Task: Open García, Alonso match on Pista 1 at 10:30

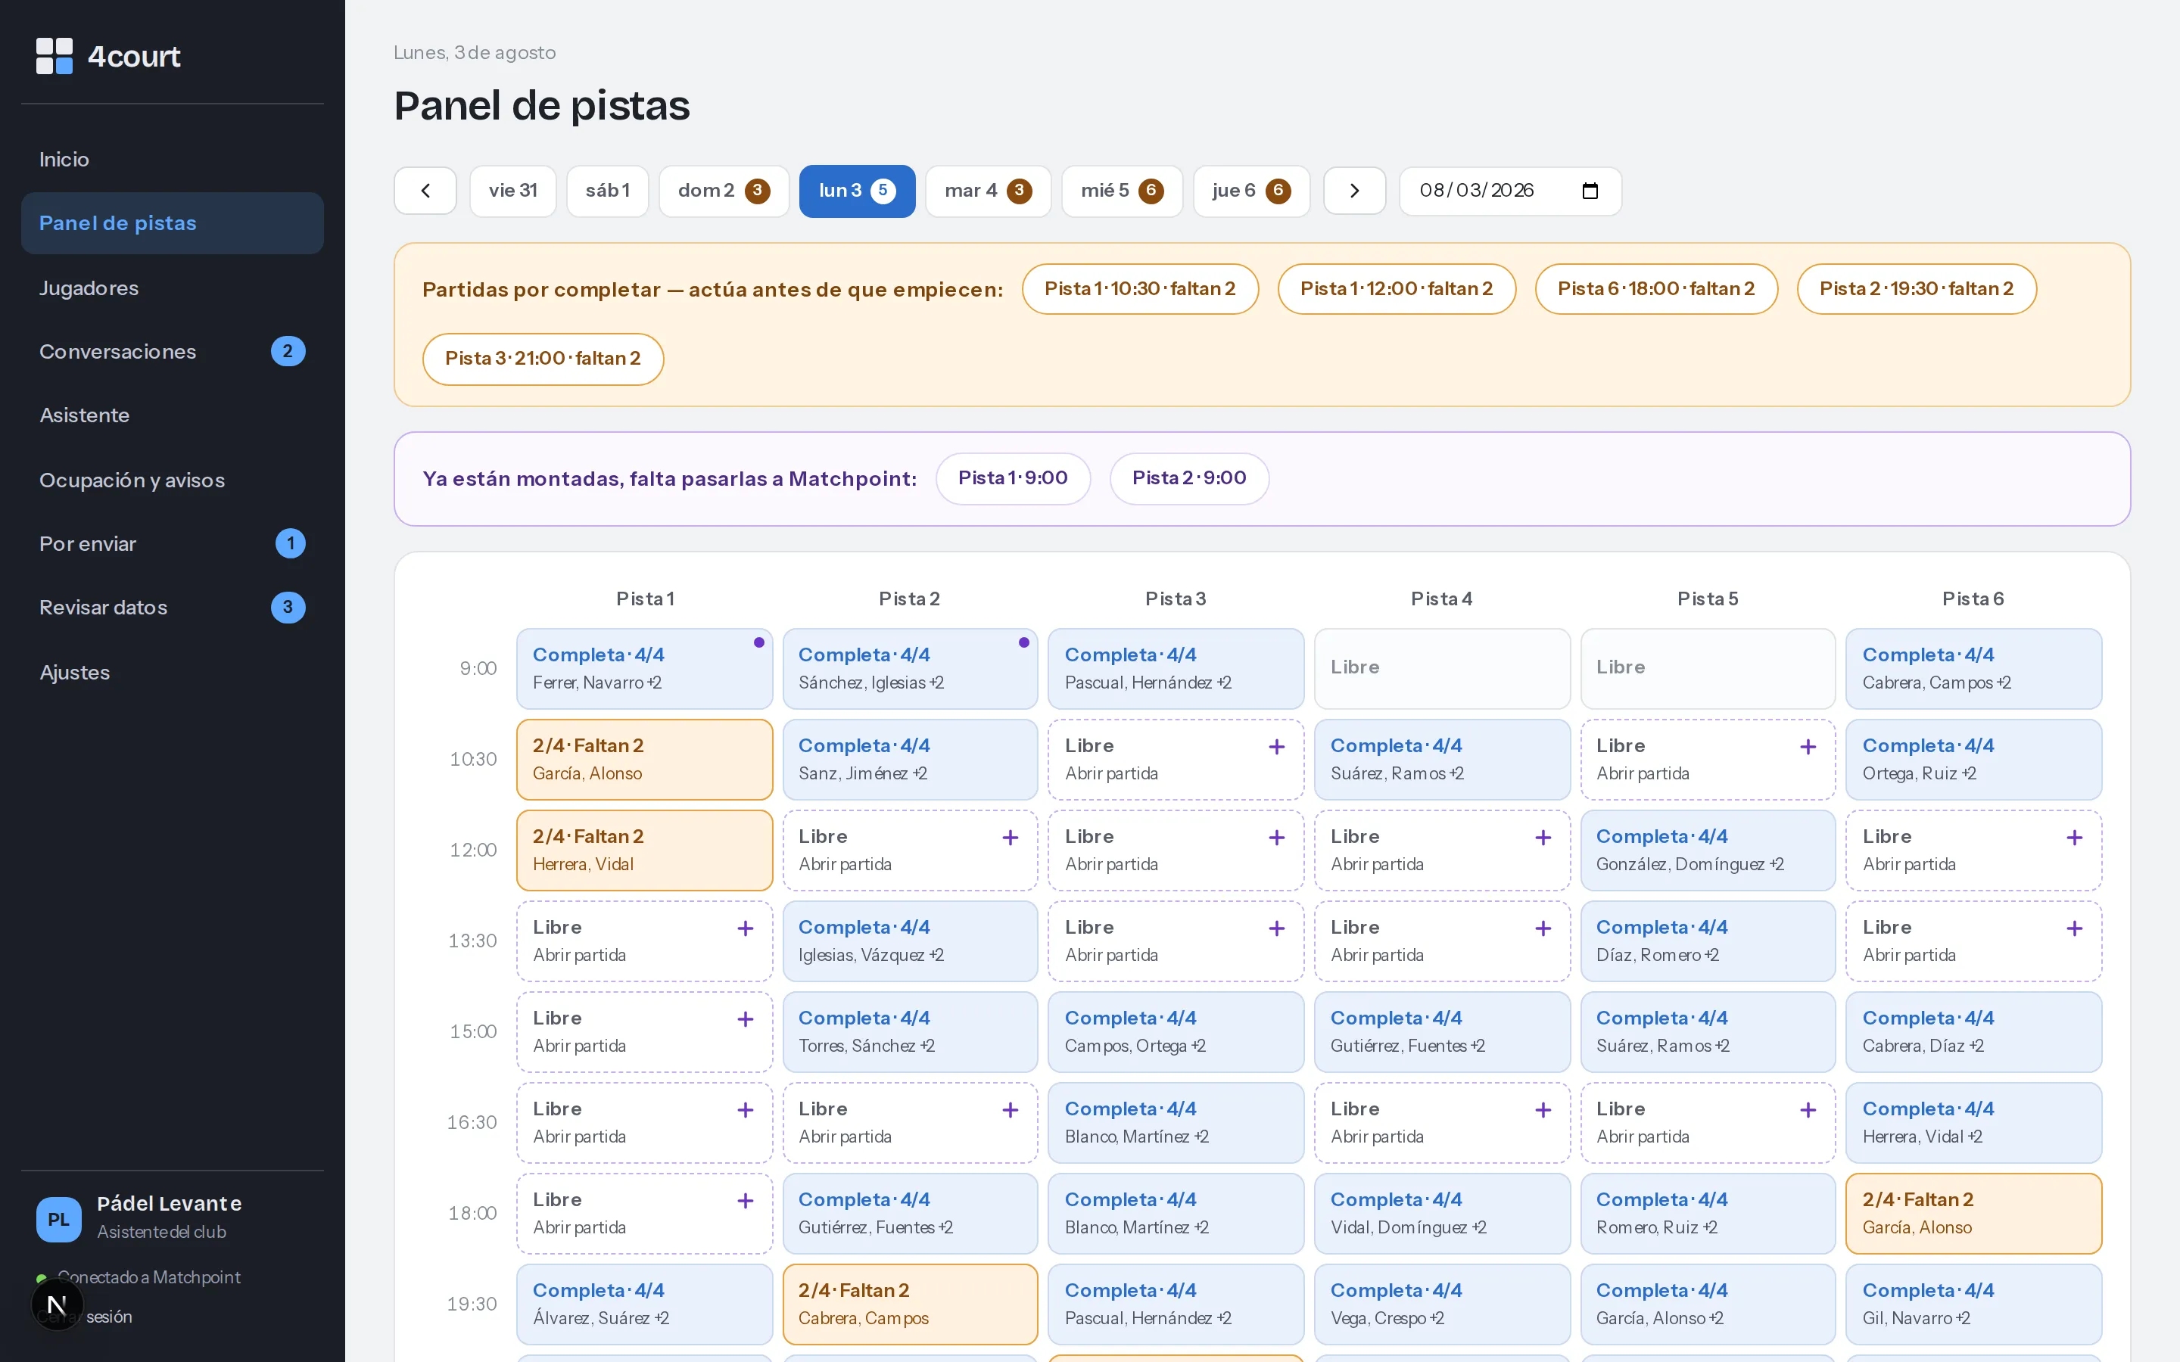Action: click(x=644, y=758)
